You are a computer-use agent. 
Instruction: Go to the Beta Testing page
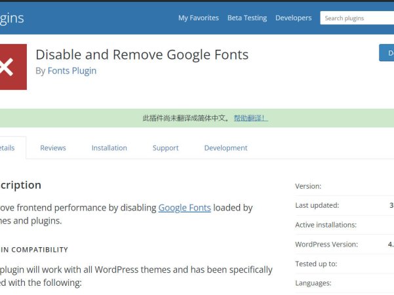tap(247, 18)
